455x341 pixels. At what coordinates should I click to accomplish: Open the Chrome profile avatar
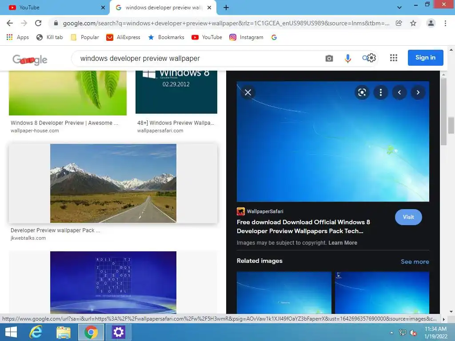click(431, 23)
